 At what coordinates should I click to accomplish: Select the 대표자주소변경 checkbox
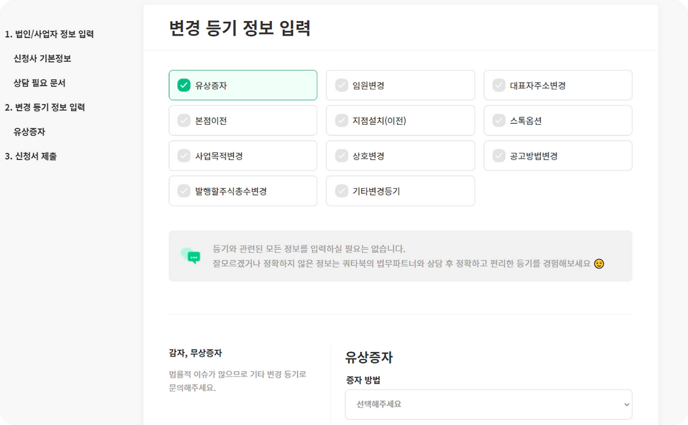pyautogui.click(x=557, y=84)
